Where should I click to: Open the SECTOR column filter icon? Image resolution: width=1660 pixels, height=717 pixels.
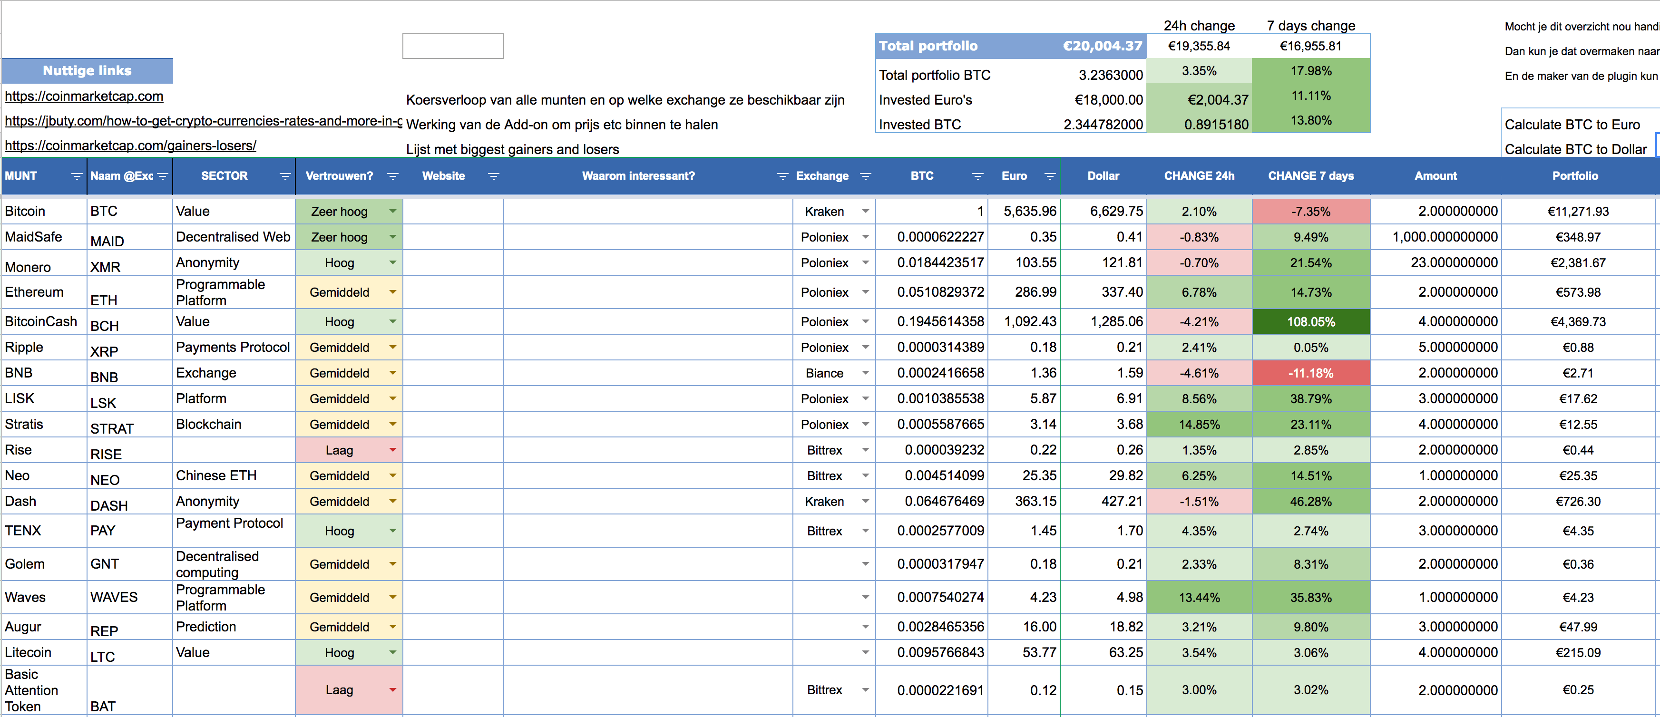(285, 176)
